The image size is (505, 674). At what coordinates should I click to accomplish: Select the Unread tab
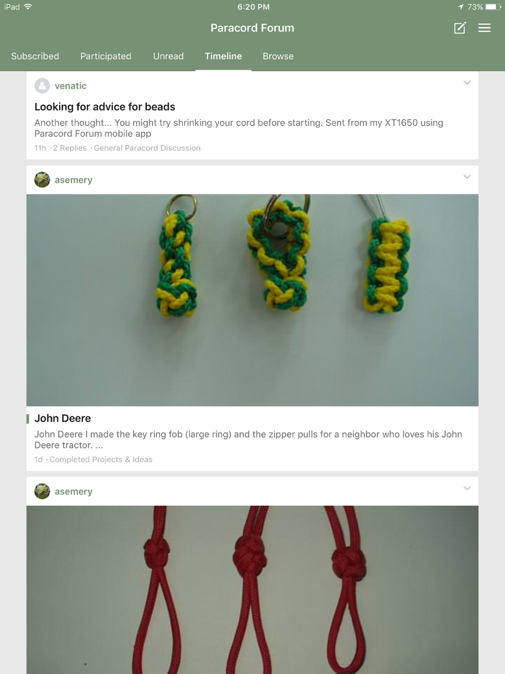coord(168,56)
